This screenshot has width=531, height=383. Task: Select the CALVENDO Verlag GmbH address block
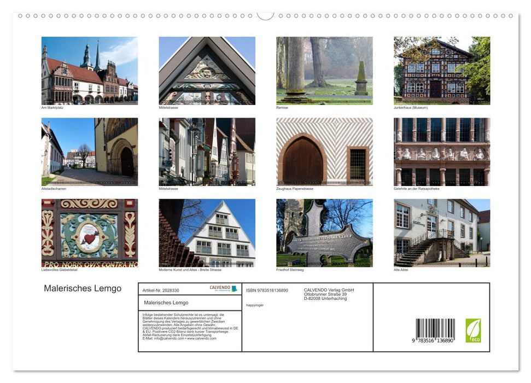328,294
